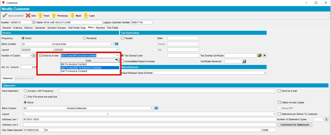Click the Tax Exempt Code text field

183,55
